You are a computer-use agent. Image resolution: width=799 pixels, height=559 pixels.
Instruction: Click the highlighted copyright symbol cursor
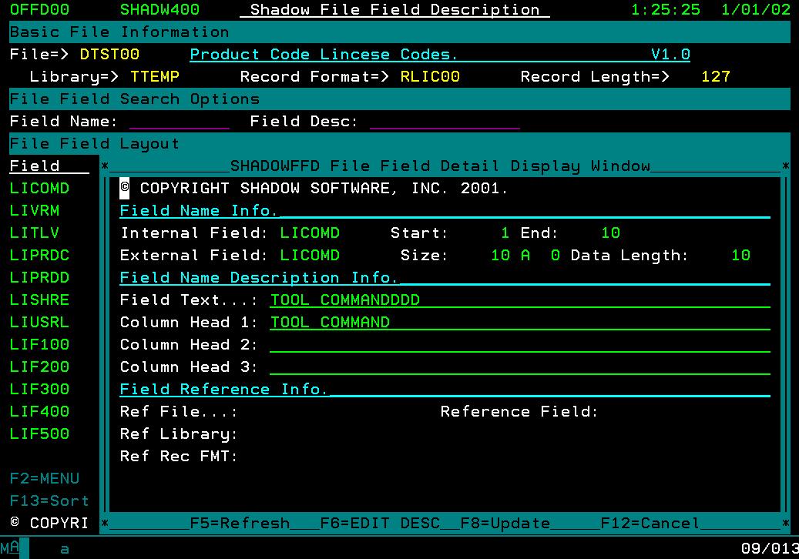124,189
